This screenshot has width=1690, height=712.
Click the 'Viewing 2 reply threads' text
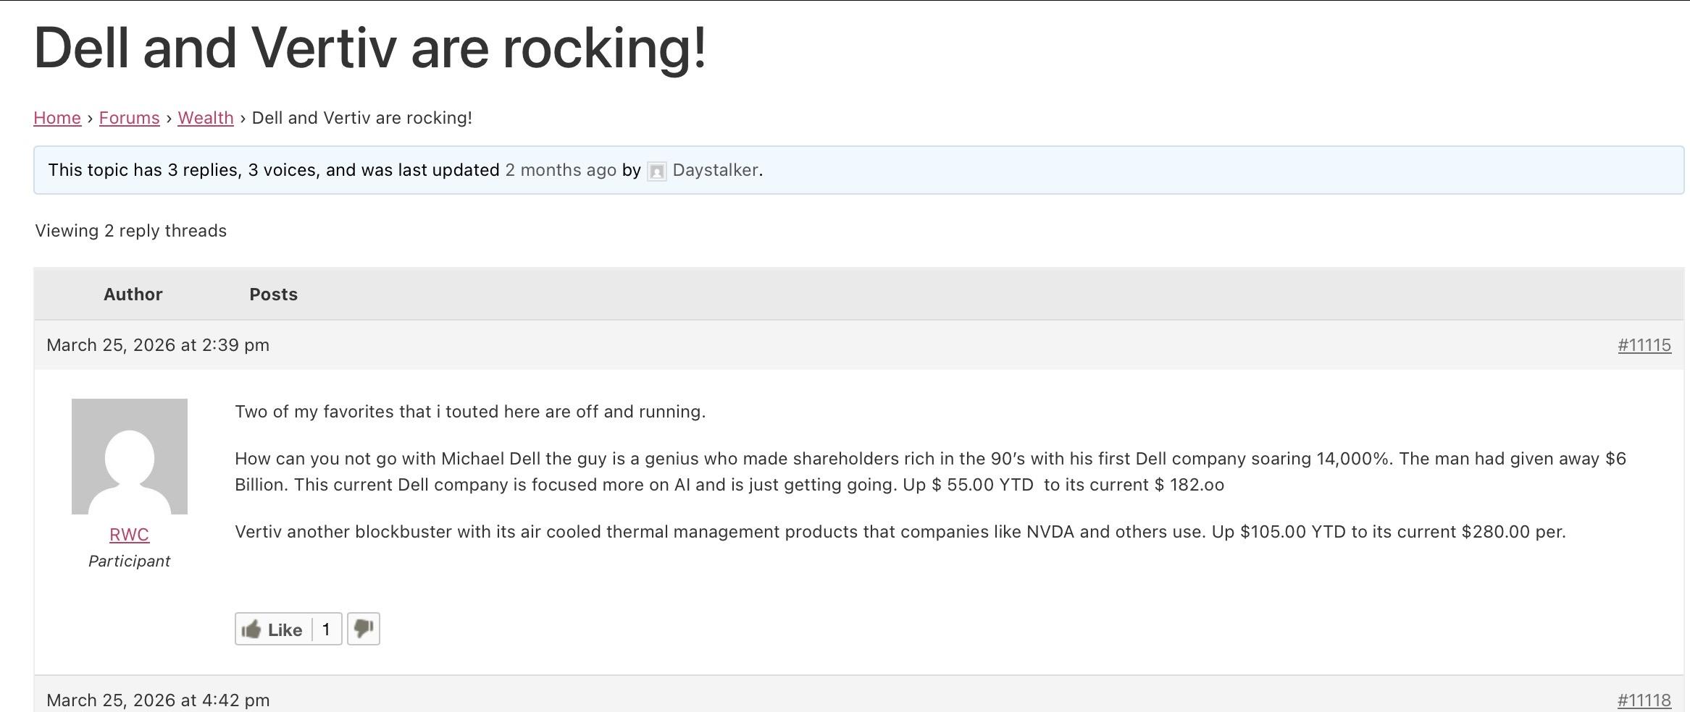(131, 231)
